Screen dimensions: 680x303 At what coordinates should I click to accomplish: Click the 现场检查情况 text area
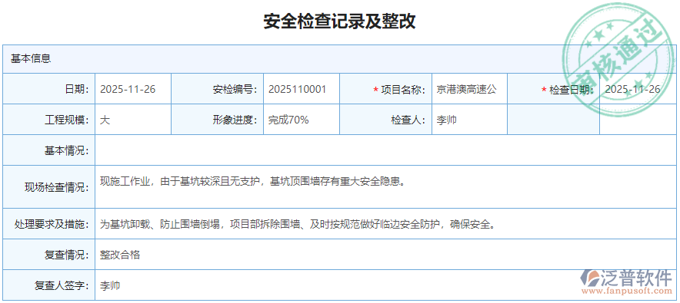tap(385, 187)
